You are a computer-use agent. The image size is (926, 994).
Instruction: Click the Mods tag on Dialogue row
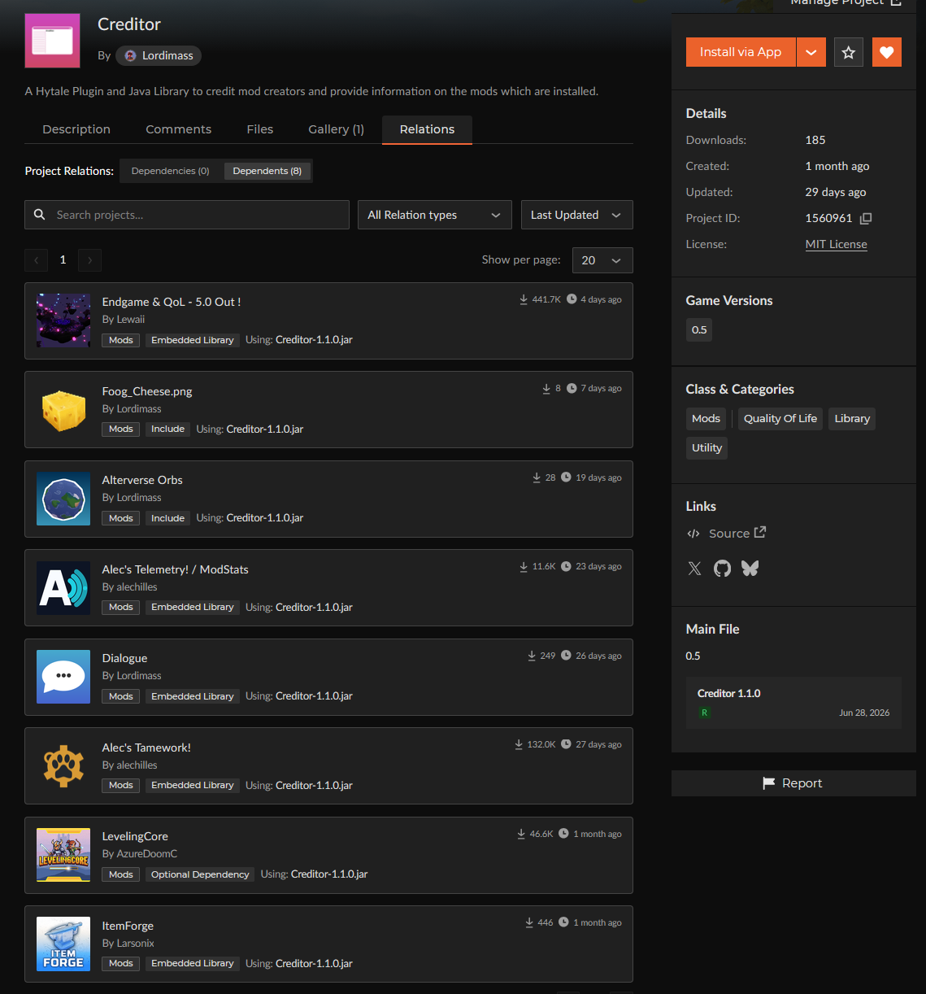(x=120, y=696)
